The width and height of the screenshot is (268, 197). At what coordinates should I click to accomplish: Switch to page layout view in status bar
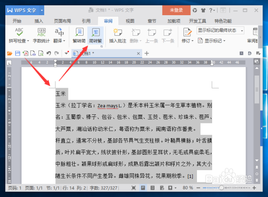(x=143, y=188)
